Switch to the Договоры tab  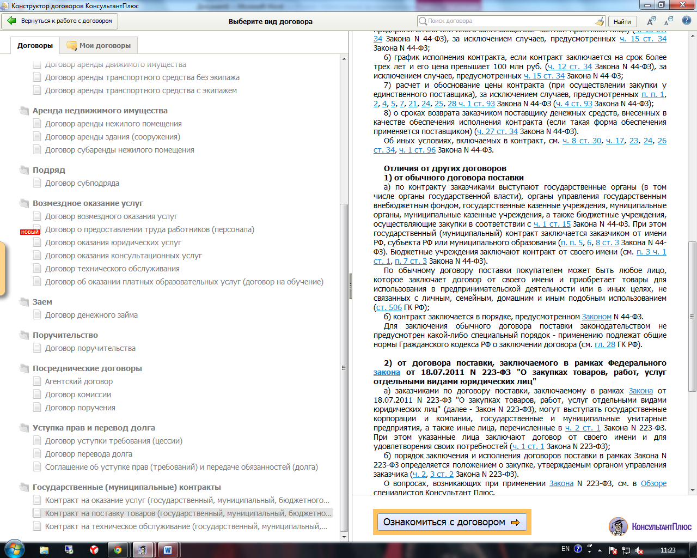[x=35, y=45]
